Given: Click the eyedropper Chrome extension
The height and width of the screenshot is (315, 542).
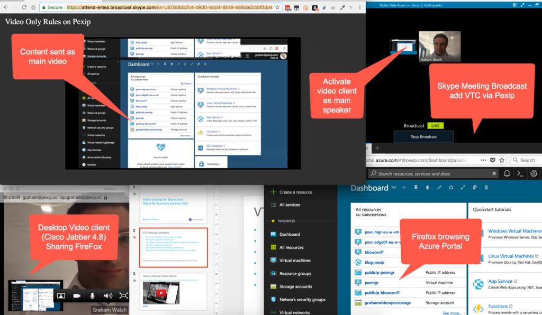Looking at the screenshot, I should [x=342, y=7].
